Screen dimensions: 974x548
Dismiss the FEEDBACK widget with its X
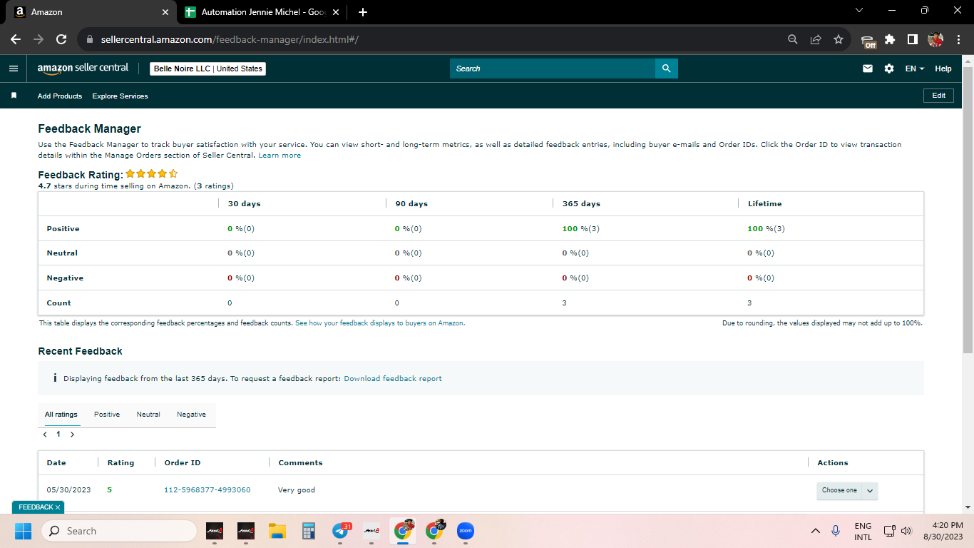click(x=58, y=507)
